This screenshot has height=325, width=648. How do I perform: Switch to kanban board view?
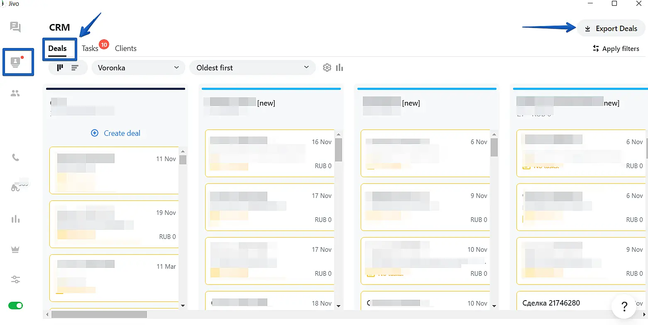(x=60, y=67)
